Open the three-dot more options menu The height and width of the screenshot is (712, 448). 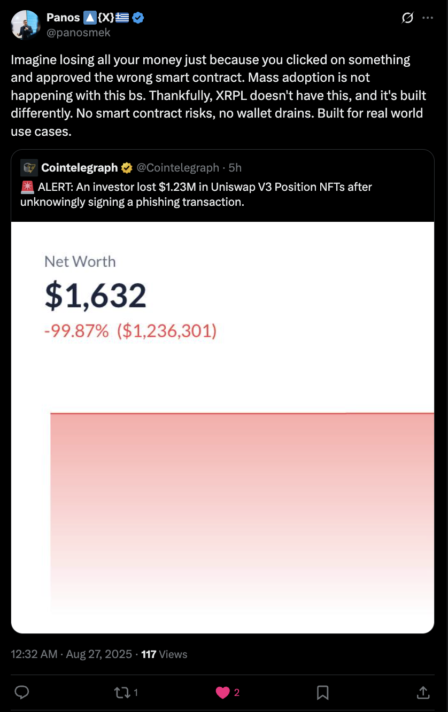428,18
